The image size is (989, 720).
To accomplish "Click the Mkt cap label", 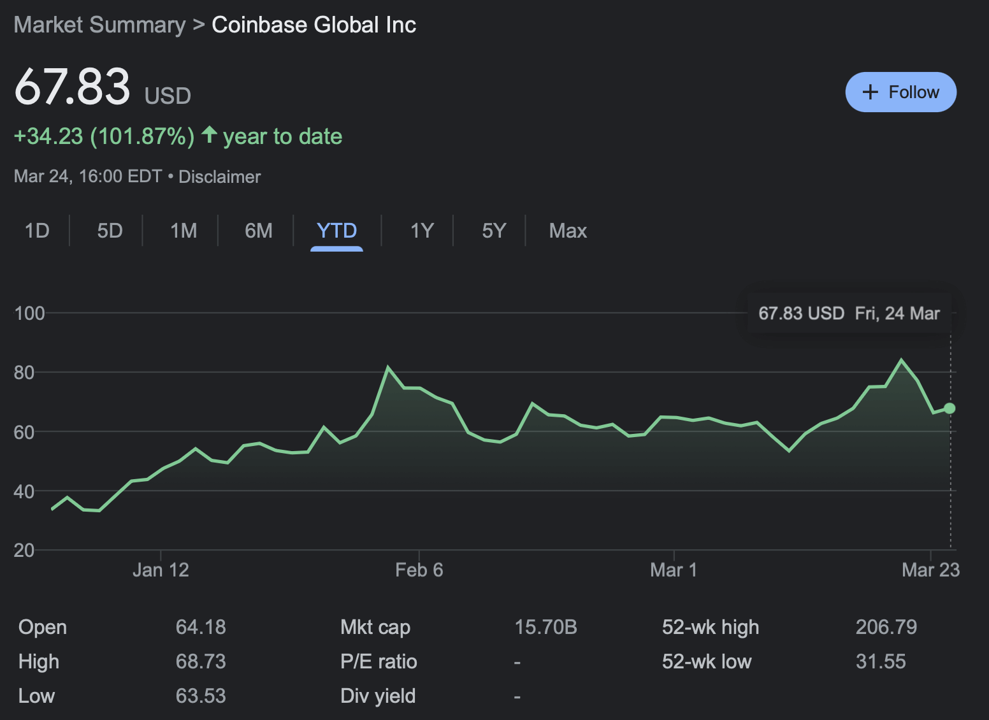I will (x=375, y=627).
